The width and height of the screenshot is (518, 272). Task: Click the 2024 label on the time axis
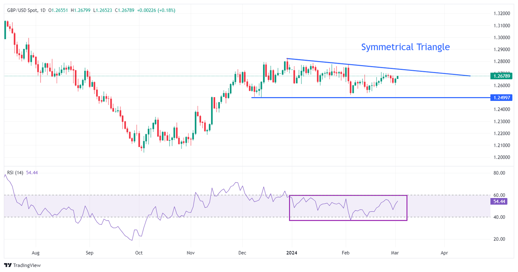pyautogui.click(x=291, y=252)
